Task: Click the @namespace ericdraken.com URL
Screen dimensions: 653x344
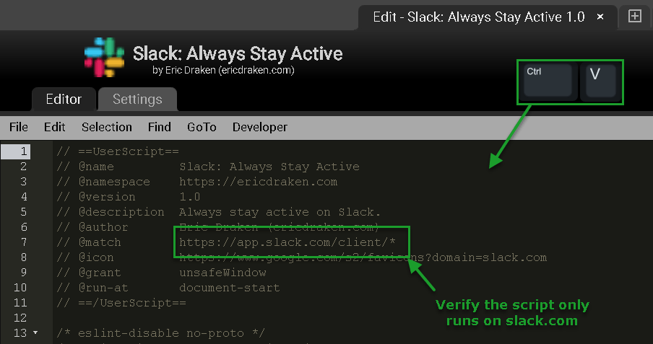Action: (x=258, y=182)
